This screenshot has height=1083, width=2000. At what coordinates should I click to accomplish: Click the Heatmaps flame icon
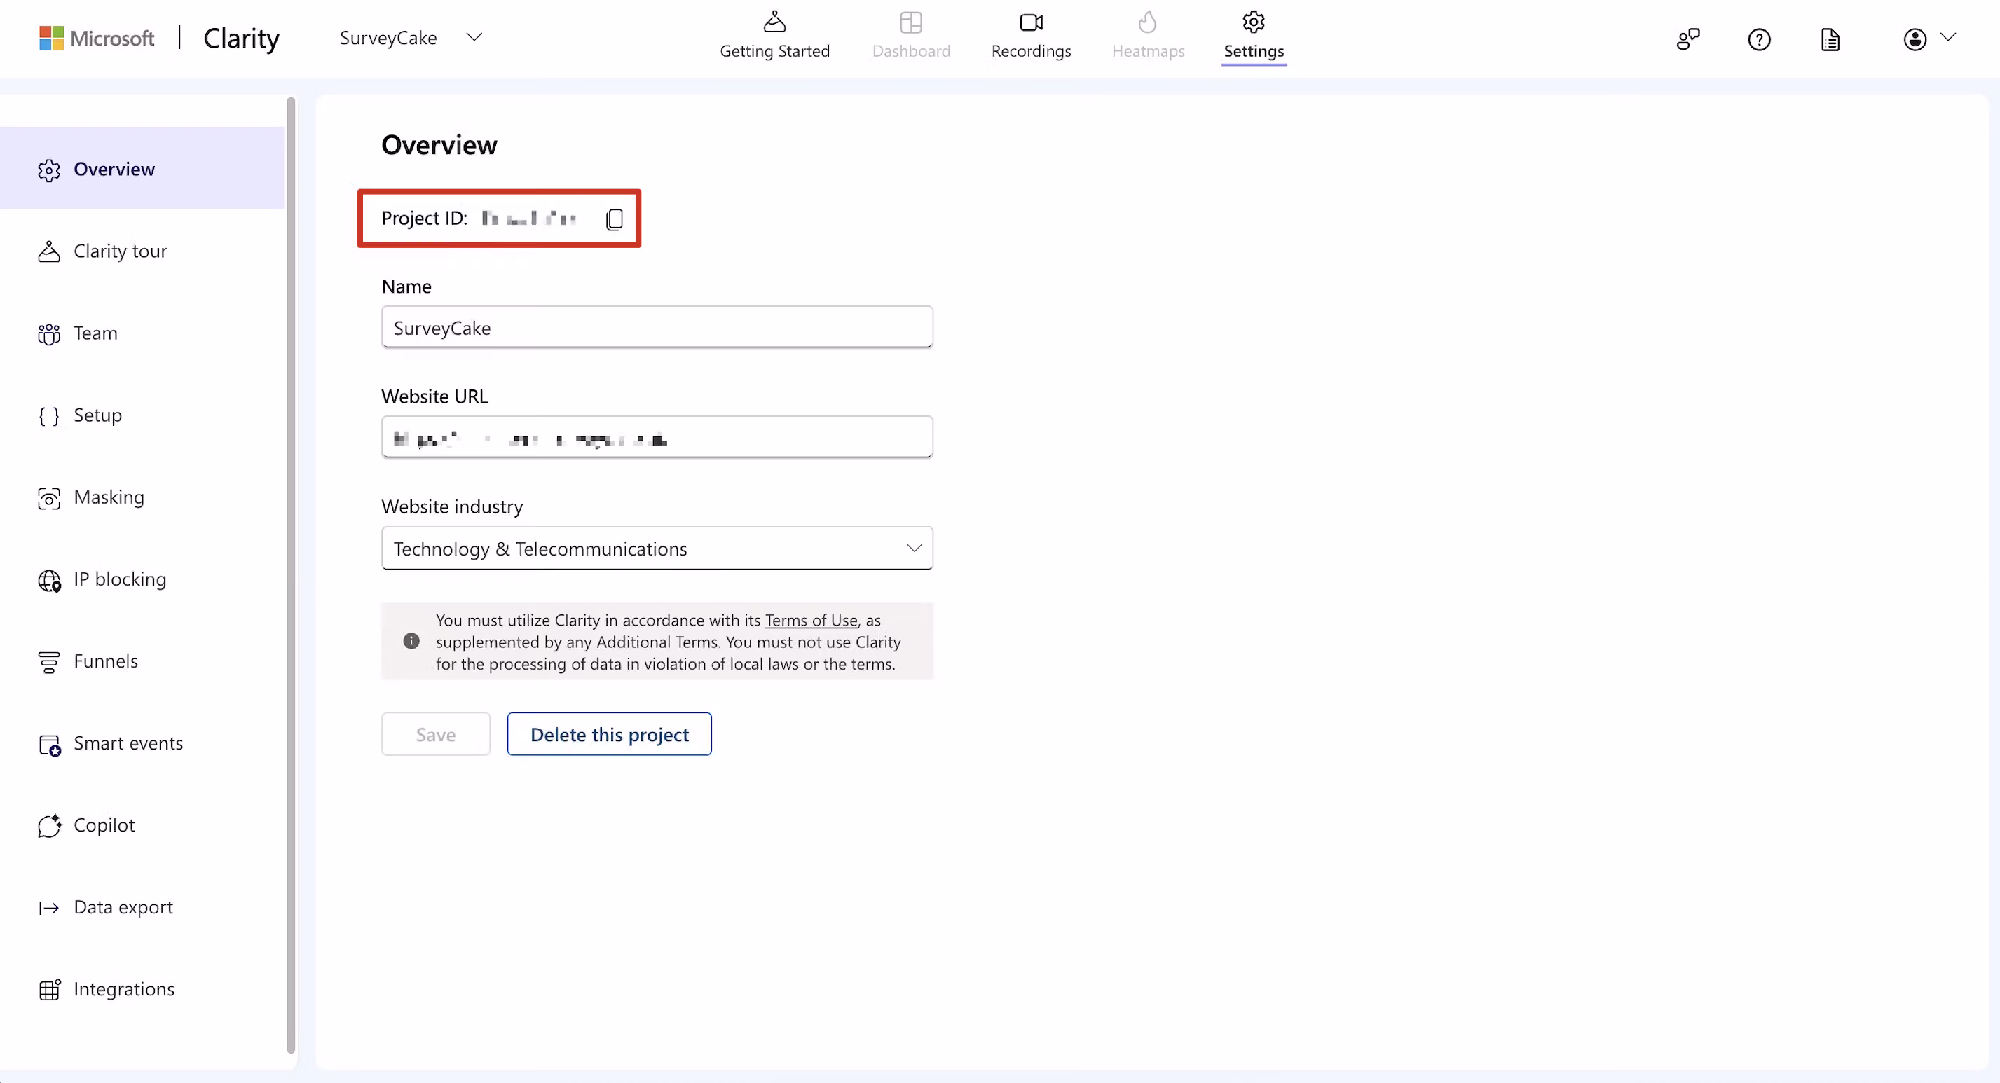coord(1148,22)
